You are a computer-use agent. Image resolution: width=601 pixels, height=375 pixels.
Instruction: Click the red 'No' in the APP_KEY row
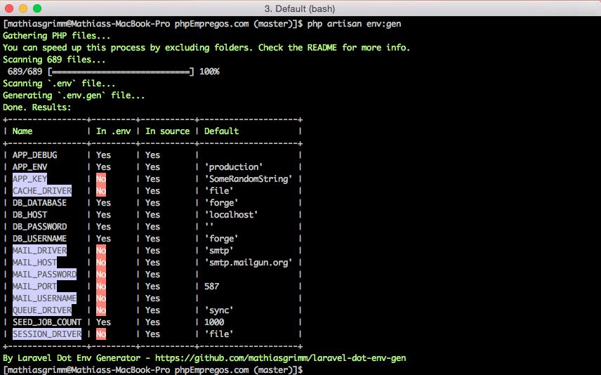[x=101, y=178]
